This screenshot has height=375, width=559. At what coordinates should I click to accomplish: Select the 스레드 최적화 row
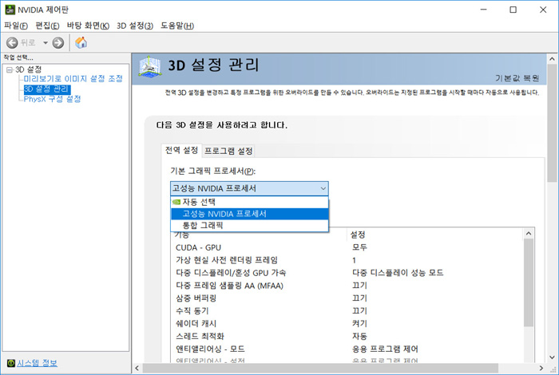(347, 336)
